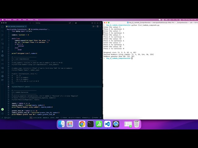Open the Apple menu
198x148 pixels.
click(x=3, y=20)
